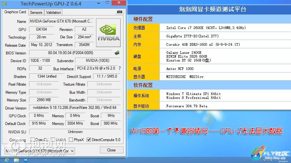Maximize the GPU-Z window
Viewport: 291px width, 163px height.
107,3
